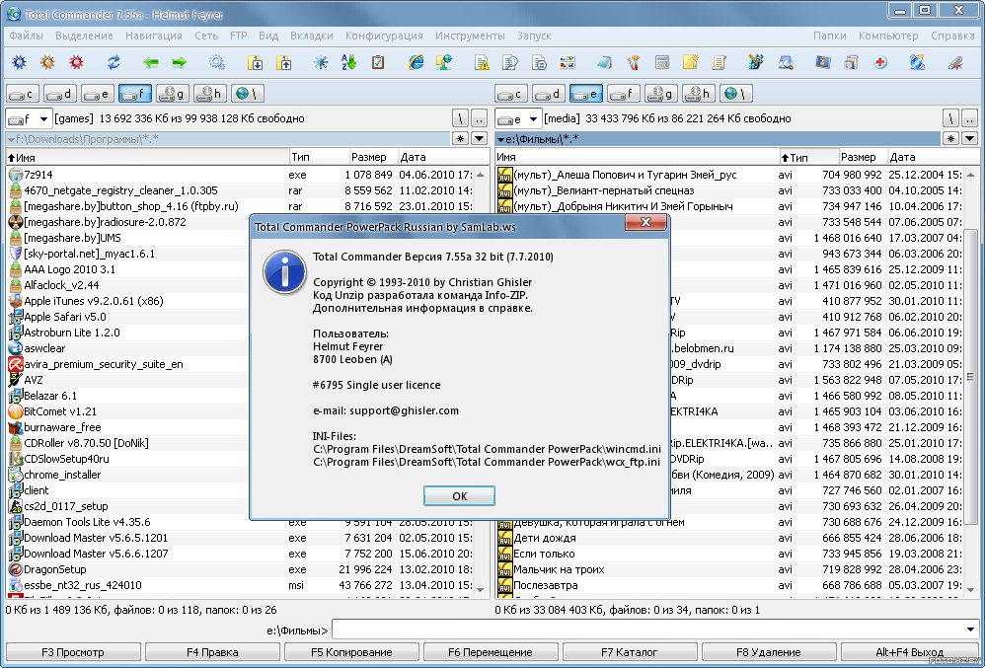Switch left panel to drive g
The height and width of the screenshot is (668, 985).
point(173,94)
